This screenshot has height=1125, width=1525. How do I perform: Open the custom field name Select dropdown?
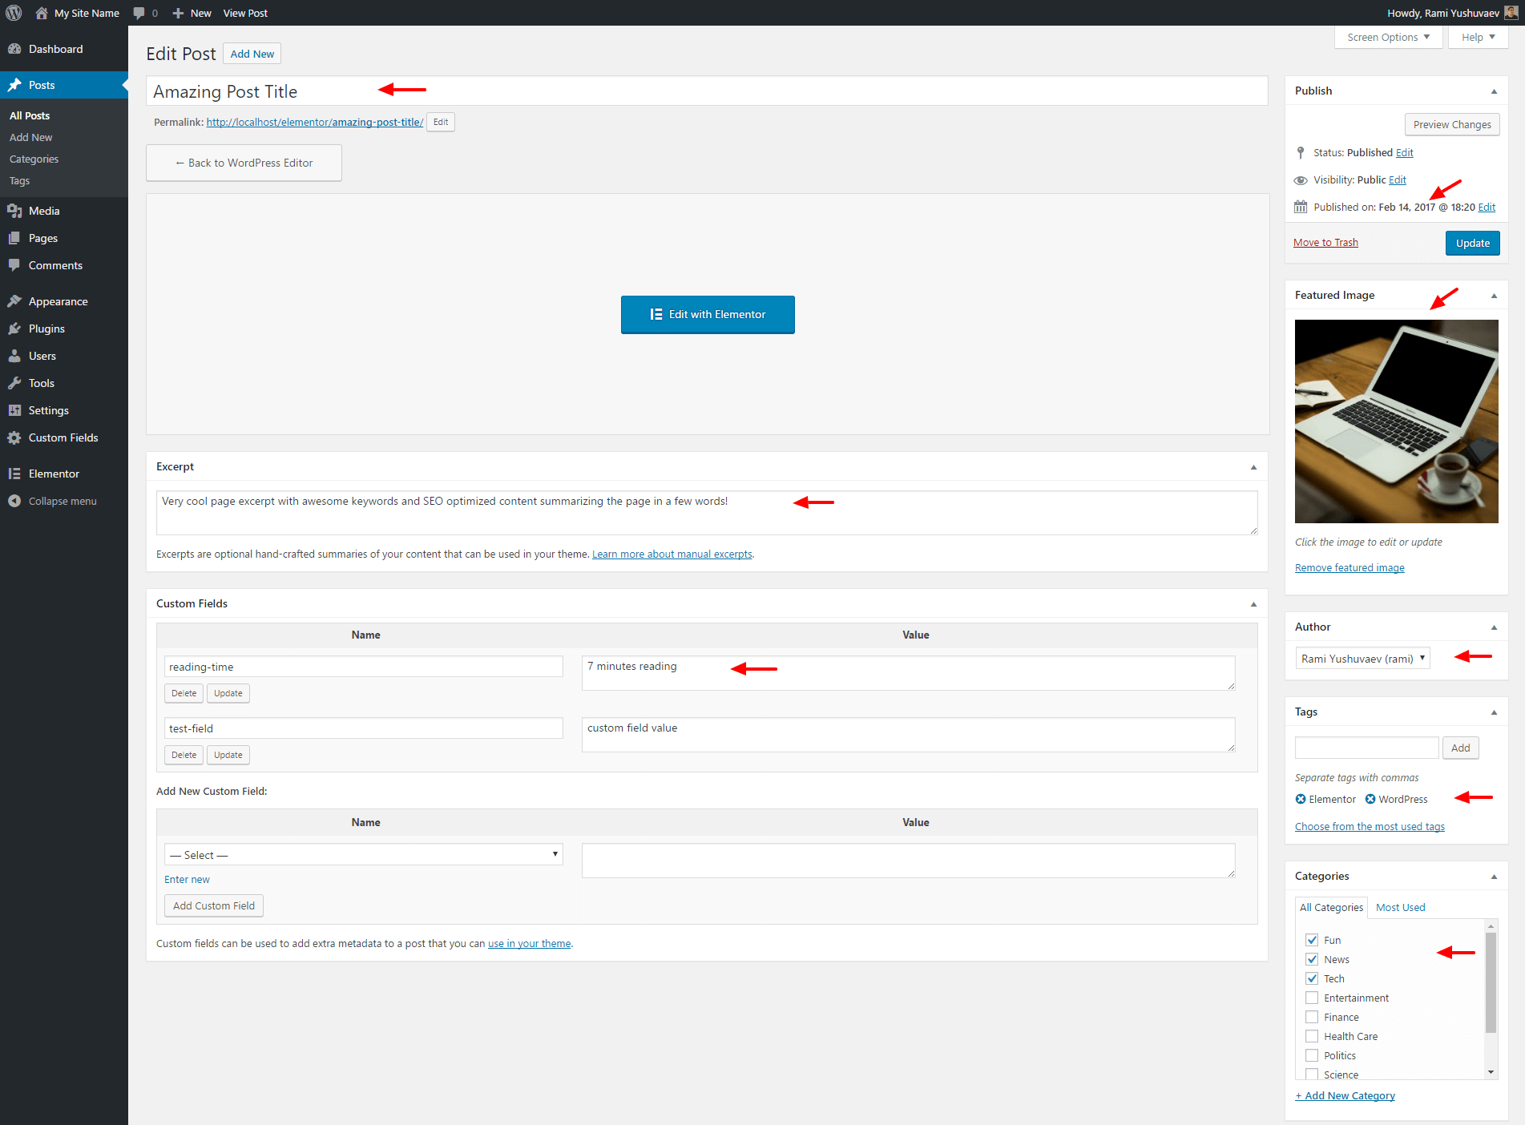tap(363, 855)
